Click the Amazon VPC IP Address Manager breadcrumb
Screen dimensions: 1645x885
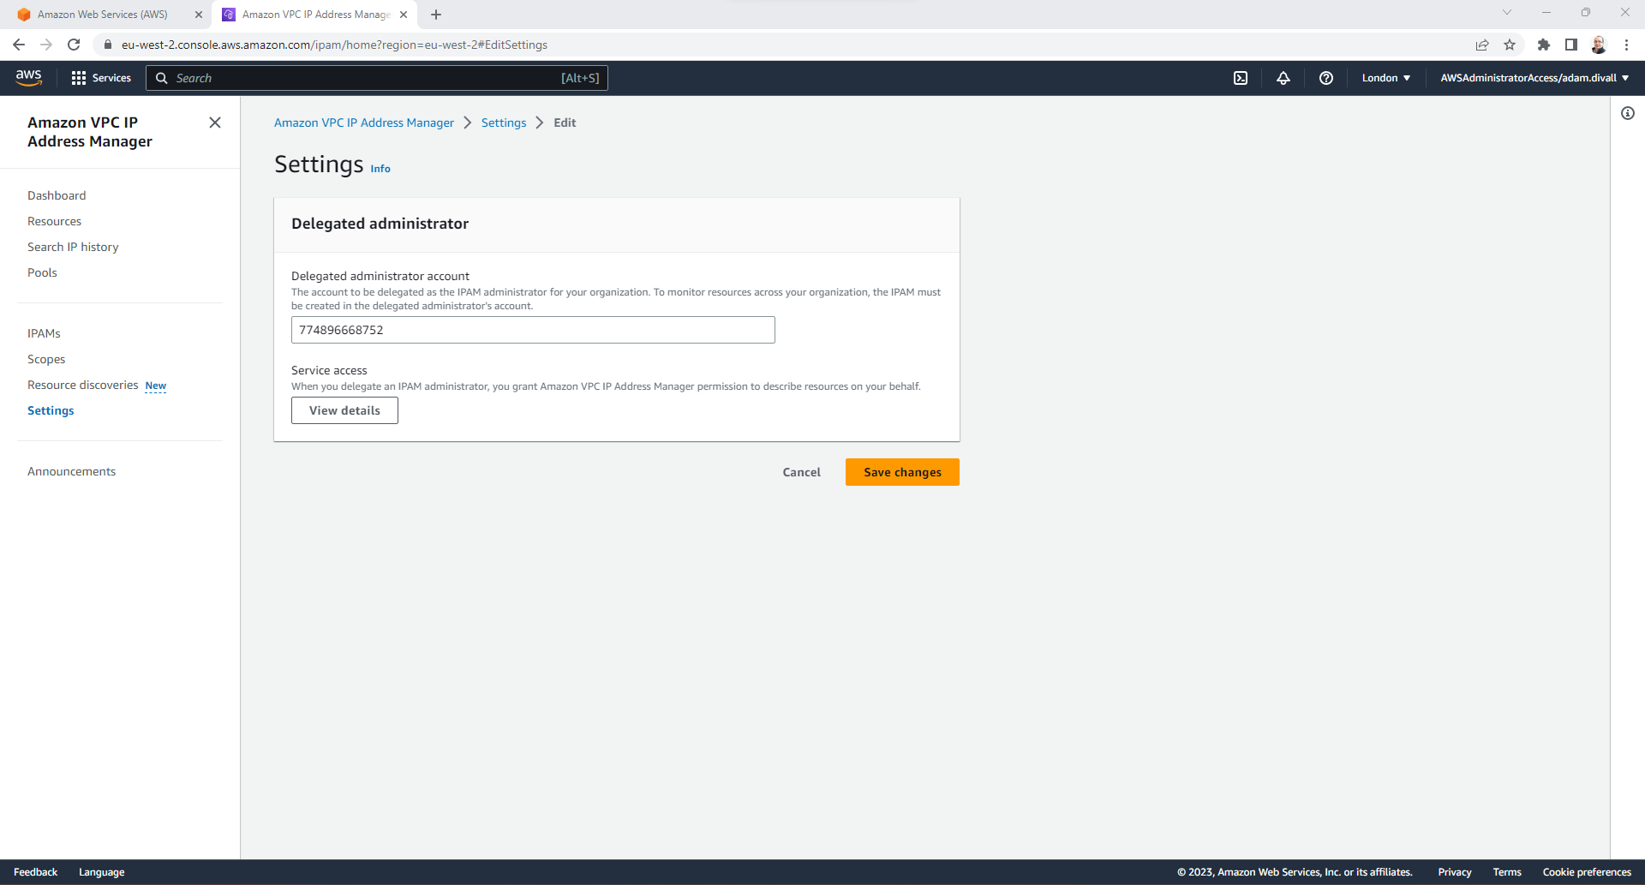click(x=364, y=123)
